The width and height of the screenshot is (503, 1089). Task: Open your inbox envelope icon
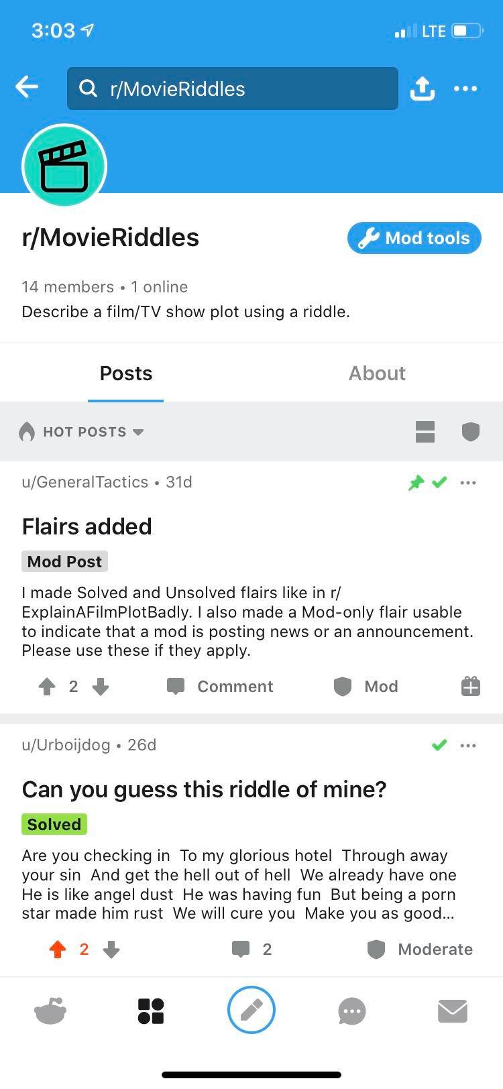point(453,1011)
